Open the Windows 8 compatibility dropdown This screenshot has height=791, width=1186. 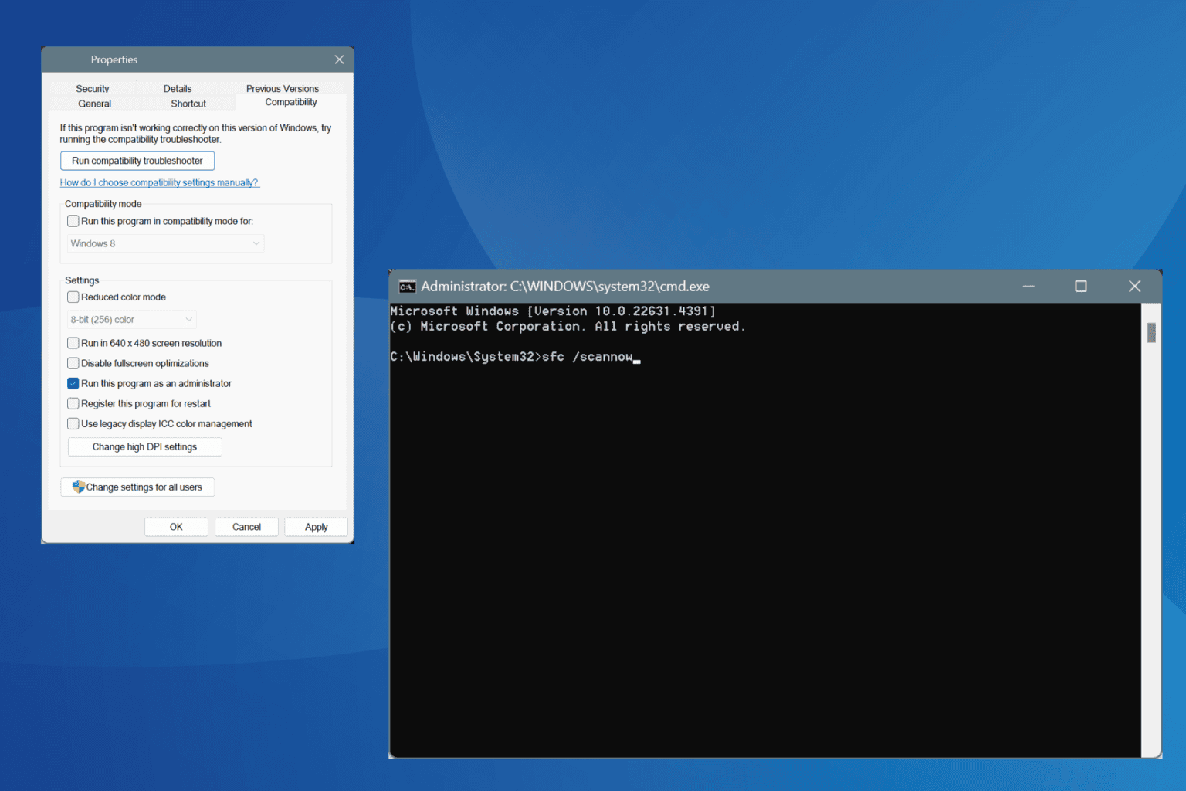pos(165,243)
